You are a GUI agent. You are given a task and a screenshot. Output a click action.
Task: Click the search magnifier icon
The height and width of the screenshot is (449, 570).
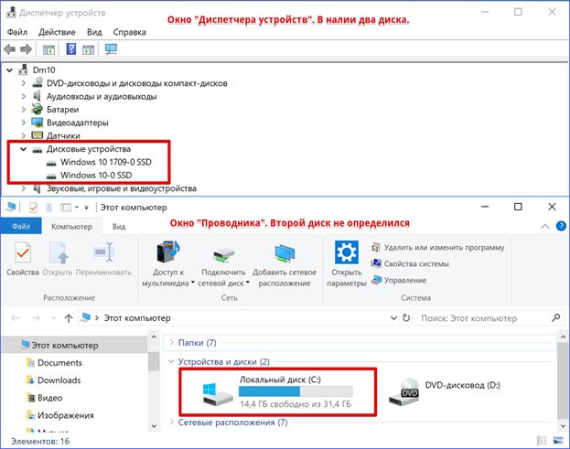(x=556, y=318)
